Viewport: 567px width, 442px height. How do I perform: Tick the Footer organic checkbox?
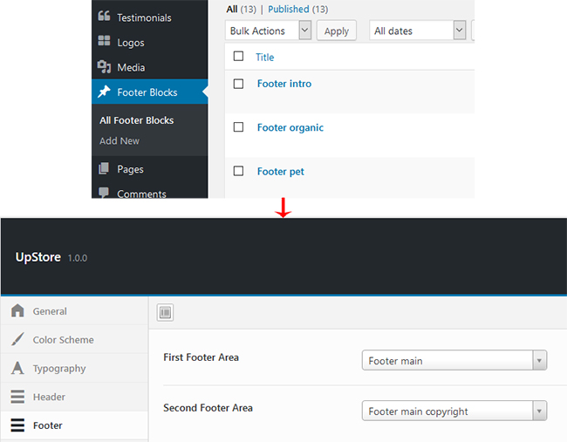pyautogui.click(x=239, y=127)
